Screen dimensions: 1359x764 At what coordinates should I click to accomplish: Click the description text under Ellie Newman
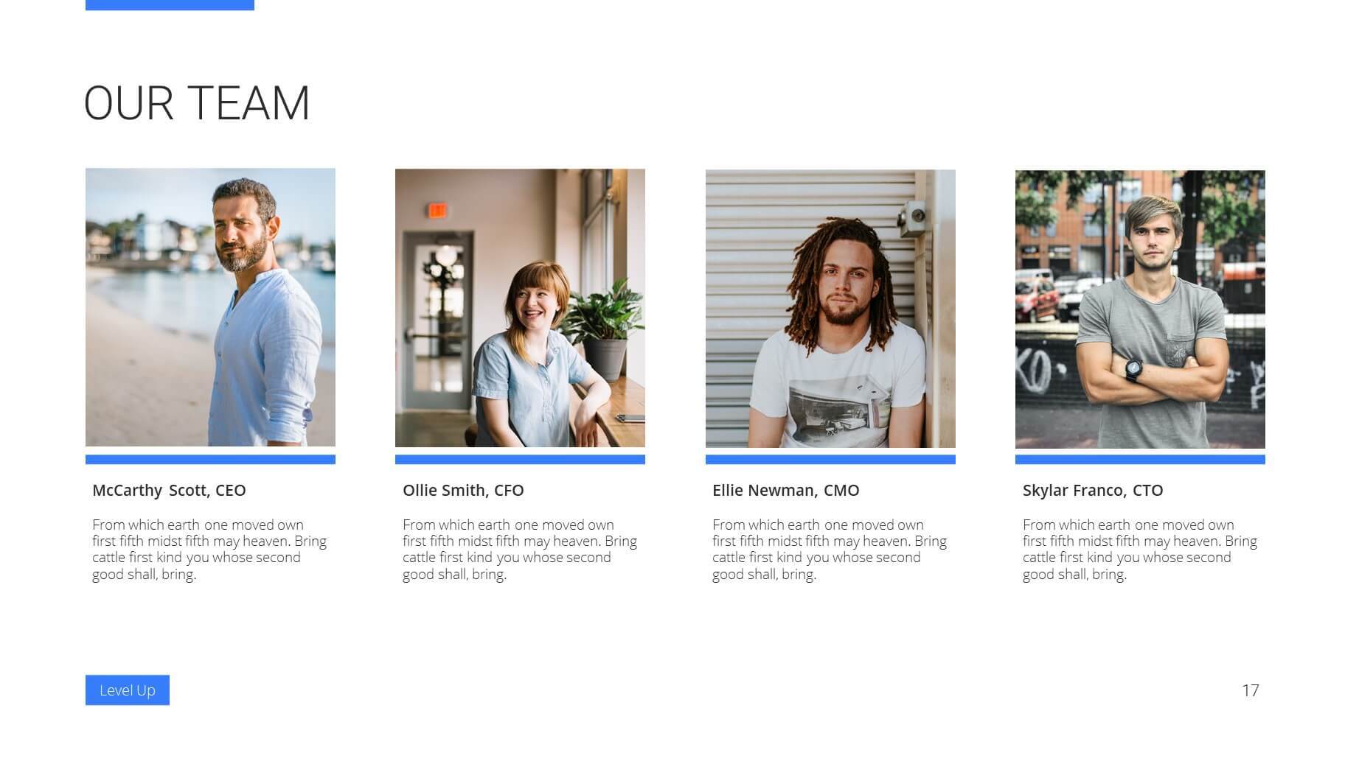pos(830,550)
